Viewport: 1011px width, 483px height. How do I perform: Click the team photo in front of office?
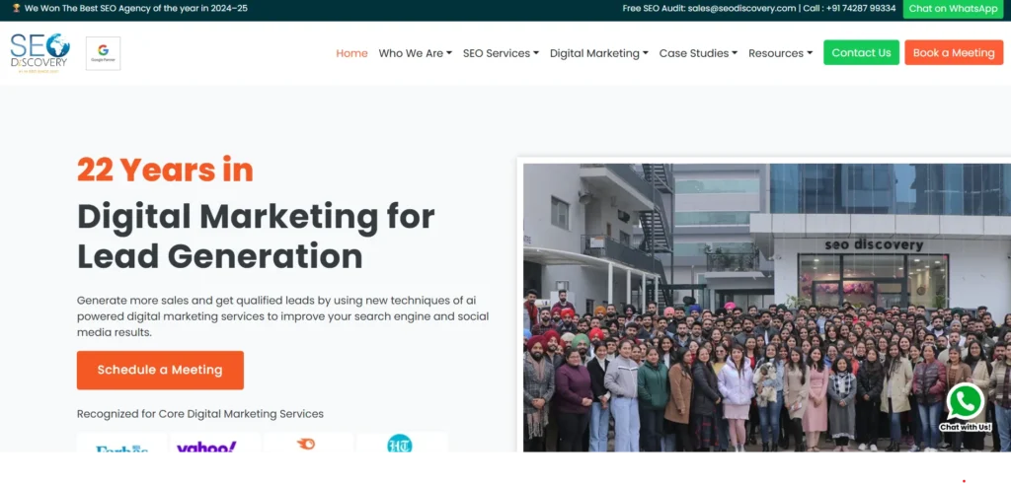766,308
